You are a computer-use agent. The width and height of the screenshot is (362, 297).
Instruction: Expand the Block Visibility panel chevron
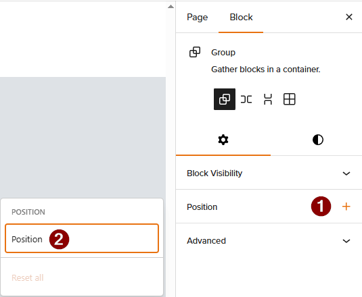[x=346, y=173]
